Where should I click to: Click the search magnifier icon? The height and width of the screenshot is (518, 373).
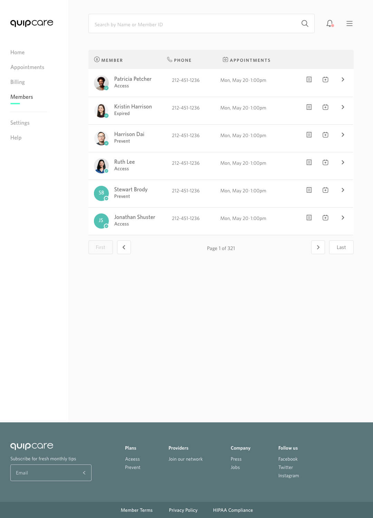pyautogui.click(x=305, y=23)
